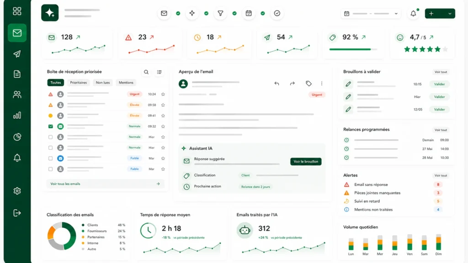Star the 09:41 email
Image resolution: width=468 pixels, height=263 pixels.
(163, 116)
